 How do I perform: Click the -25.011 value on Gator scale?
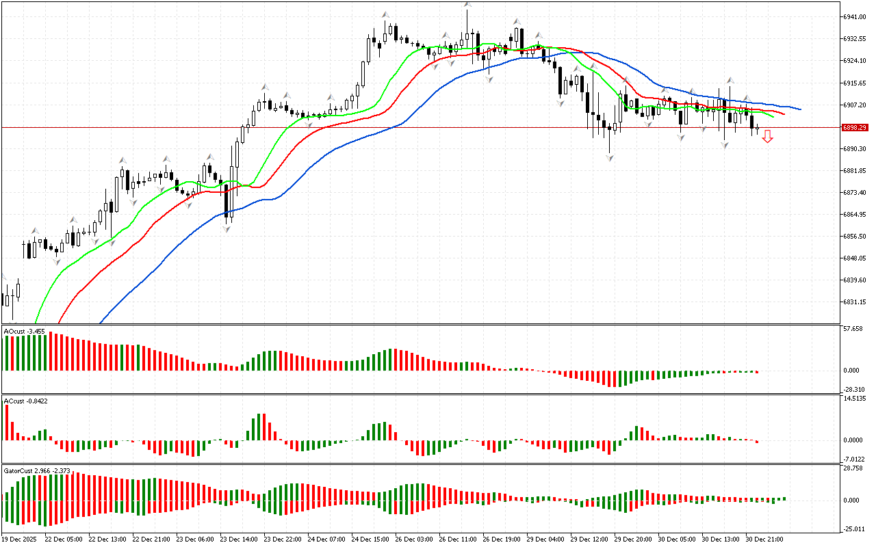pos(853,529)
